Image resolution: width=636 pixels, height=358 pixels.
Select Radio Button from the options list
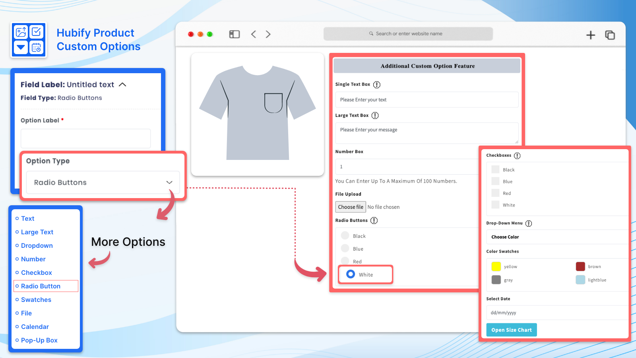click(41, 286)
